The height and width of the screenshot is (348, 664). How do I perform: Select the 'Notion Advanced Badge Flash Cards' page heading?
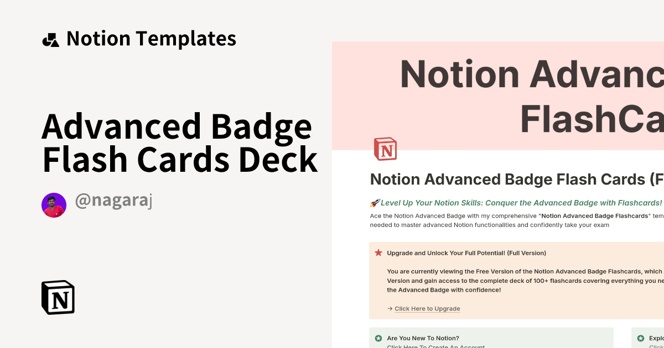(x=515, y=180)
